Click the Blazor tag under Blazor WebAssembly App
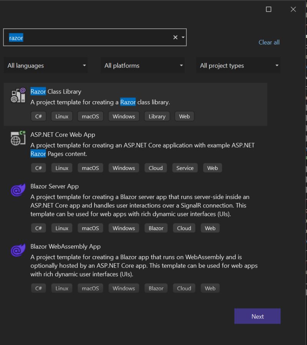The height and width of the screenshot is (345, 307). click(156, 288)
